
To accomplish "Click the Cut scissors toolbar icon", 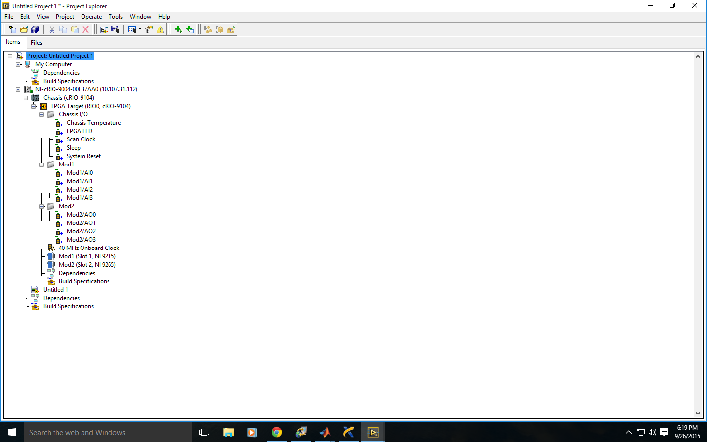I will point(52,29).
